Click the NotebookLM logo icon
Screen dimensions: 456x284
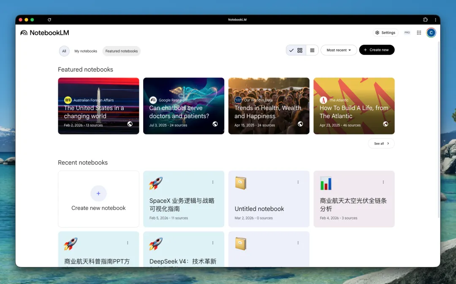(24, 33)
